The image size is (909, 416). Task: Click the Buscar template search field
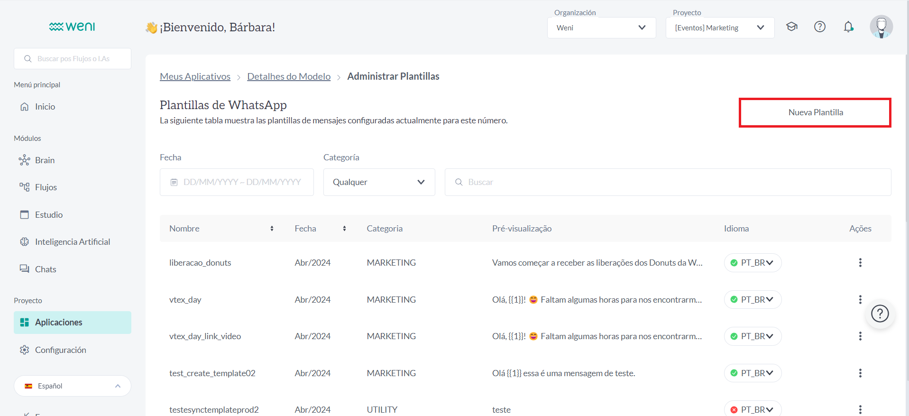pos(667,182)
